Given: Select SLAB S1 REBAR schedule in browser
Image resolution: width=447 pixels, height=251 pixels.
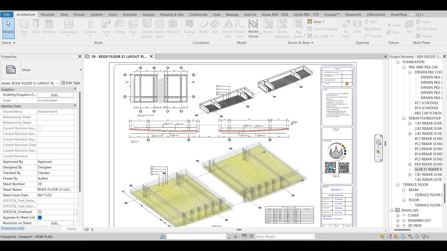Looking at the screenshot, I should tap(428, 169).
